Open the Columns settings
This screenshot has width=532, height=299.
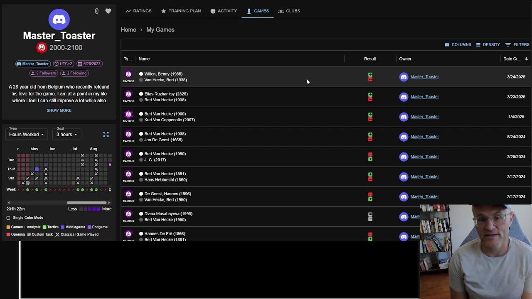pyautogui.click(x=458, y=44)
